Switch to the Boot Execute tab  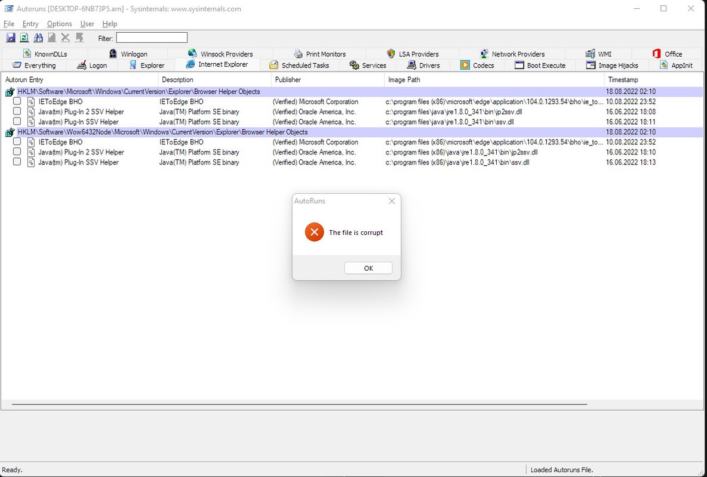tap(540, 66)
